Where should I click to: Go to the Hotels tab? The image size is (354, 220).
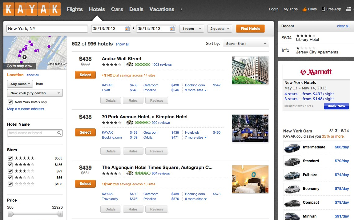coord(97,9)
